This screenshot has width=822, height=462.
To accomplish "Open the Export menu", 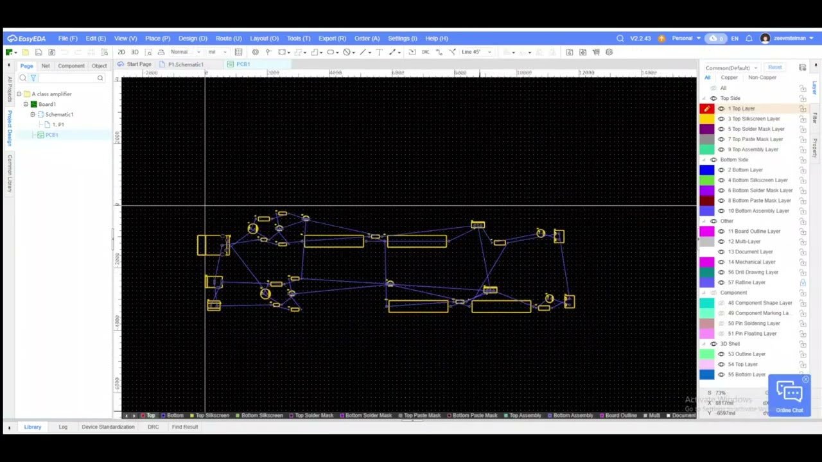I will point(332,38).
